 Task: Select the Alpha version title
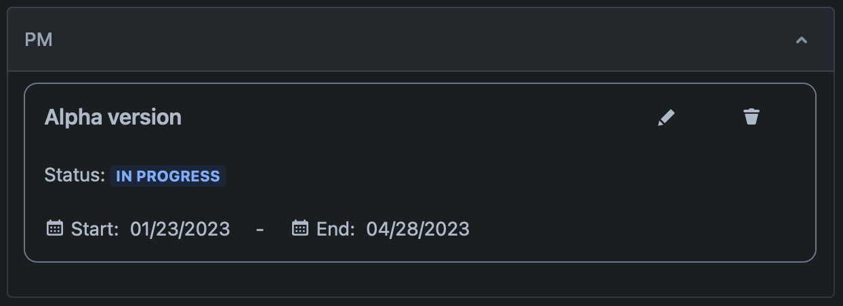pyautogui.click(x=113, y=117)
